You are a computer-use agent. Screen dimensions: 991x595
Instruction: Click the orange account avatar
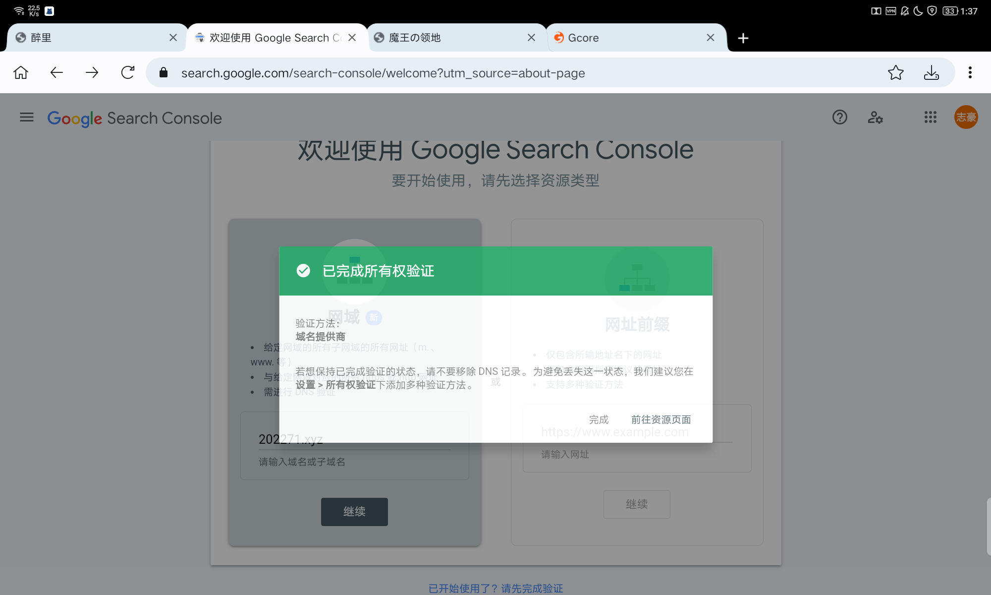(966, 118)
